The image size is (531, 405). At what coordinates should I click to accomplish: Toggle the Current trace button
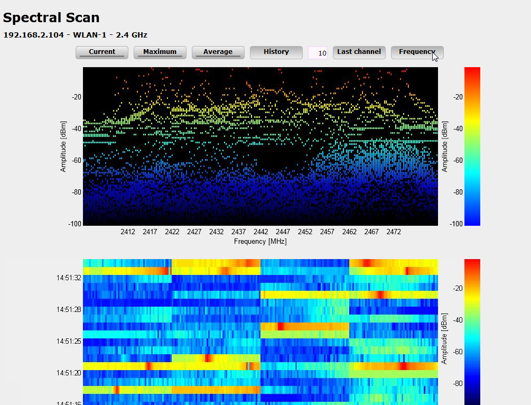pos(102,52)
